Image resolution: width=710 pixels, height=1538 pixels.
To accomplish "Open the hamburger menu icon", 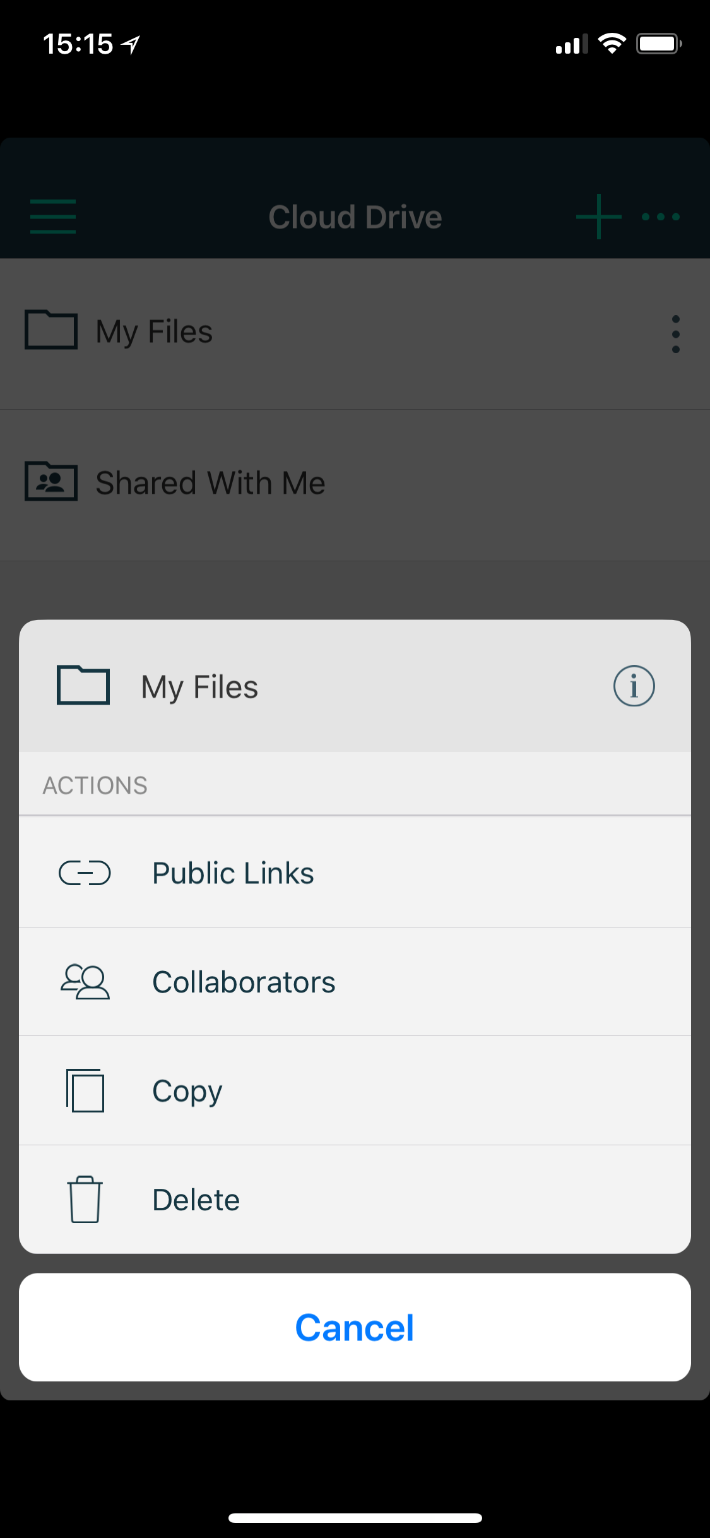I will tap(53, 217).
